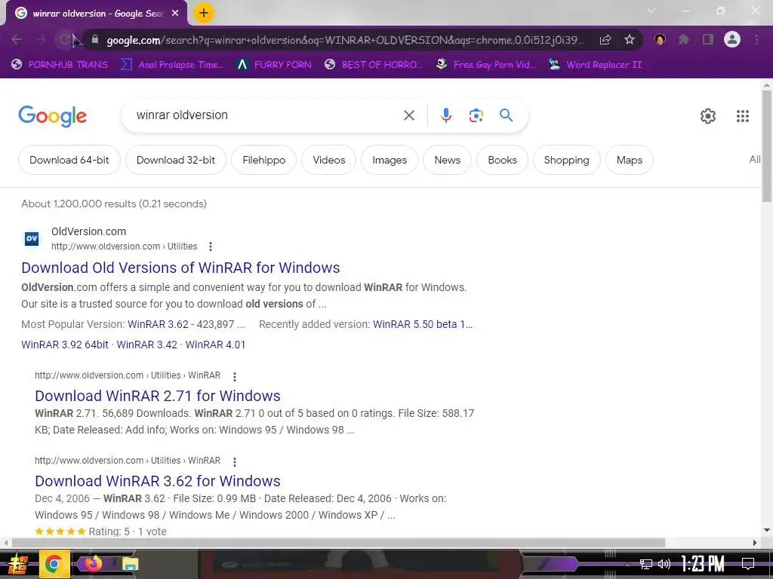Bookmark this page with the star icon
Viewport: 773px width, 579px height.
(x=630, y=39)
